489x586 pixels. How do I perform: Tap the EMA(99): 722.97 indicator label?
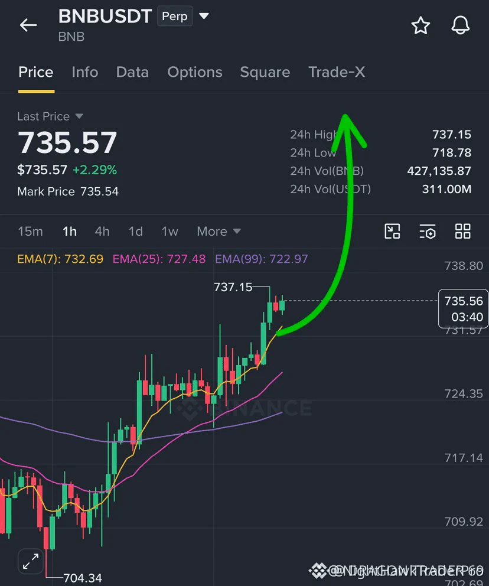click(x=262, y=259)
